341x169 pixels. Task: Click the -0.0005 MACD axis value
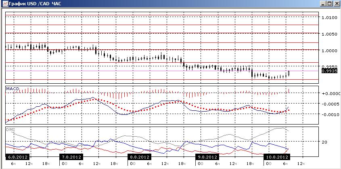331,104
